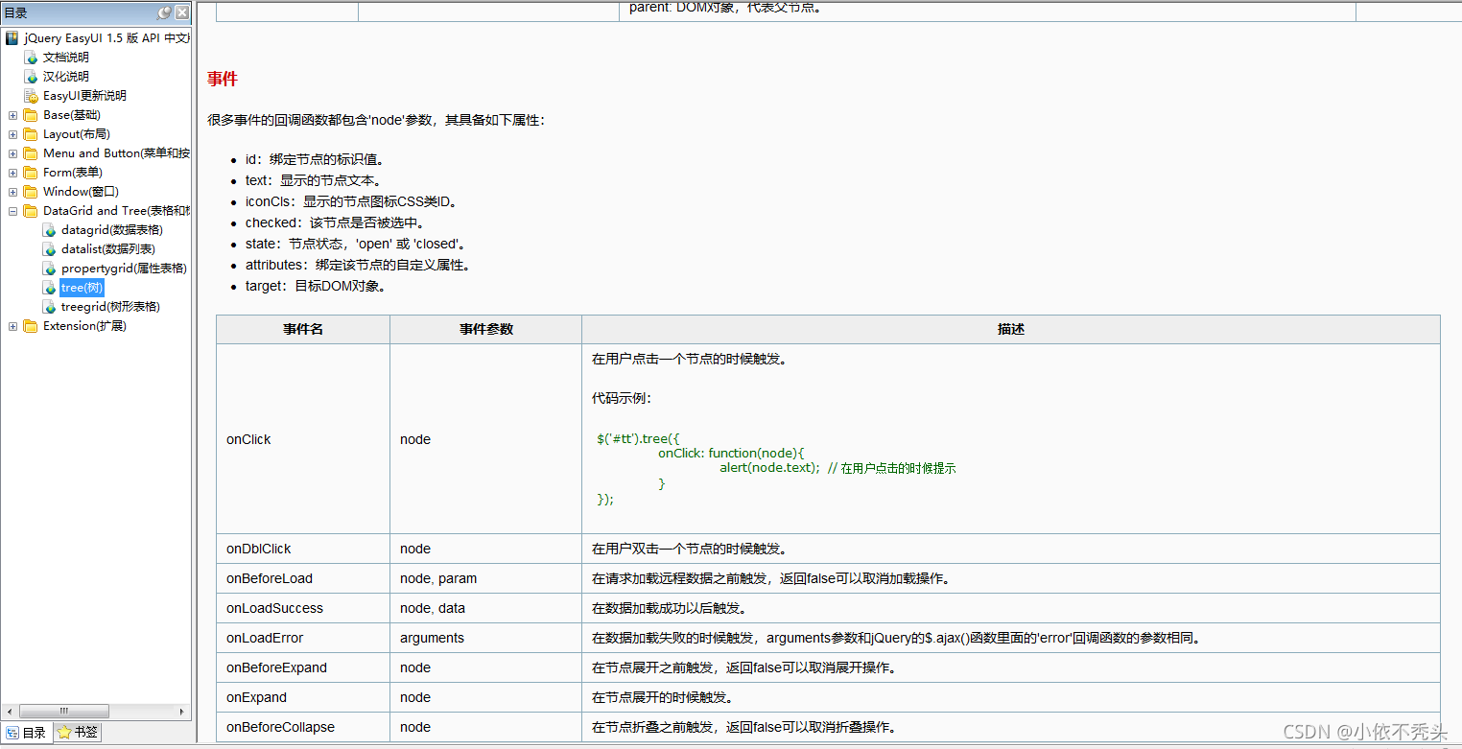This screenshot has width=1462, height=749.
Task: Click the datalist(数据列表) document icon
Action: 49,248
